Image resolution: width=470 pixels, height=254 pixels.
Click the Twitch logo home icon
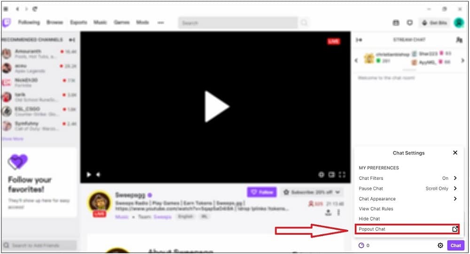[x=7, y=23]
